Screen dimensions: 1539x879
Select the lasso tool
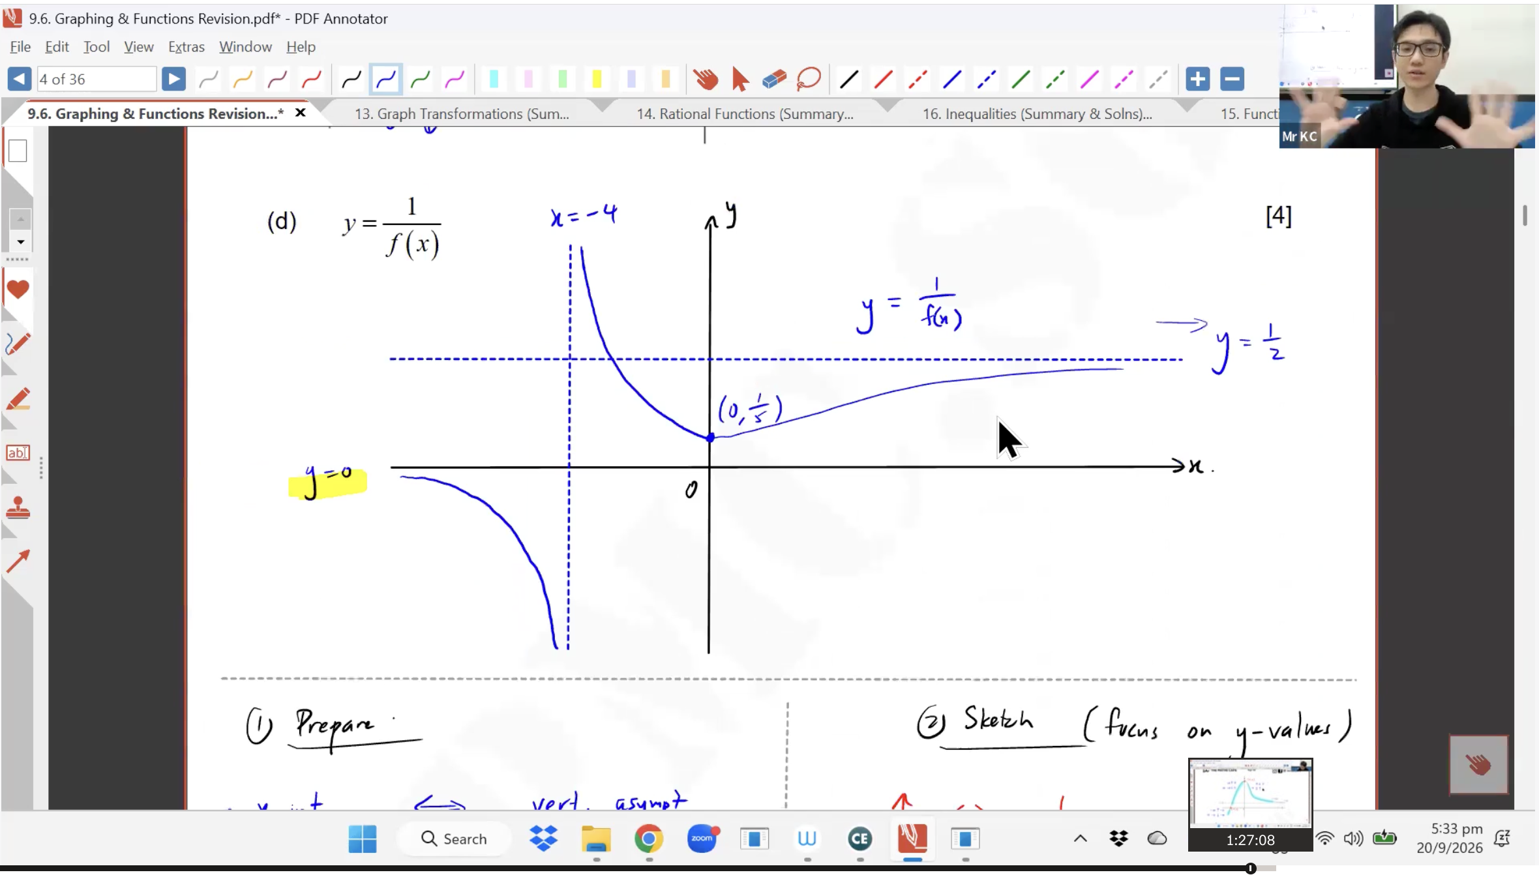[809, 80]
